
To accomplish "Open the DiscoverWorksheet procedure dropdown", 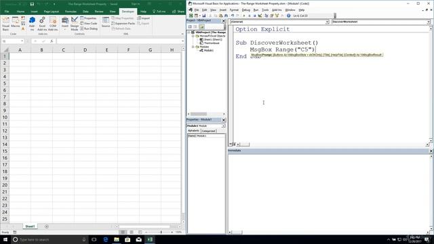I will (x=429, y=22).
